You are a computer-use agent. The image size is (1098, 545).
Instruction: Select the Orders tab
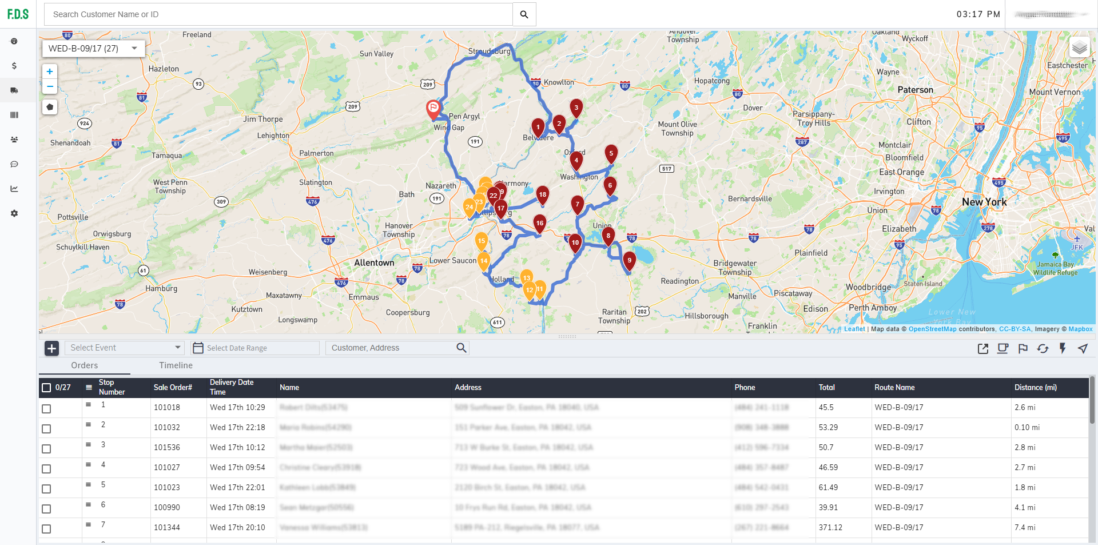coord(85,365)
